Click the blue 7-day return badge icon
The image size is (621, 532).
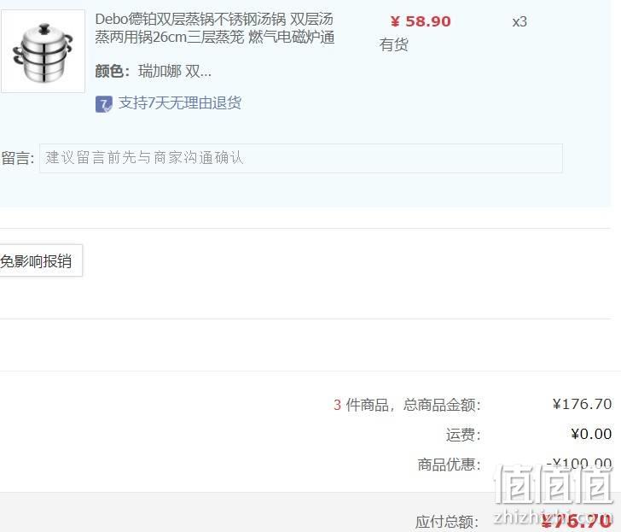point(103,104)
